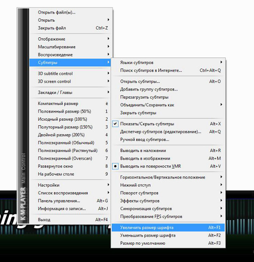Expand the Открыть submenu
254x262 pixels.
(x=70, y=20)
